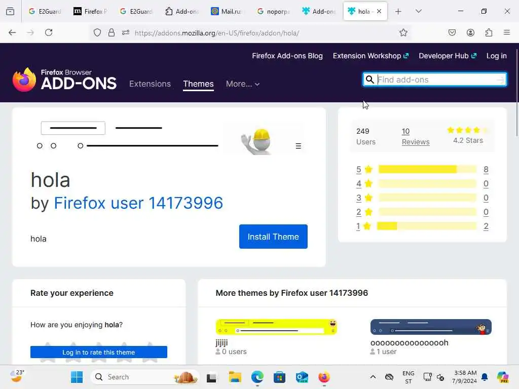Go back to the previous page
This screenshot has height=389, width=519.
click(12, 32)
